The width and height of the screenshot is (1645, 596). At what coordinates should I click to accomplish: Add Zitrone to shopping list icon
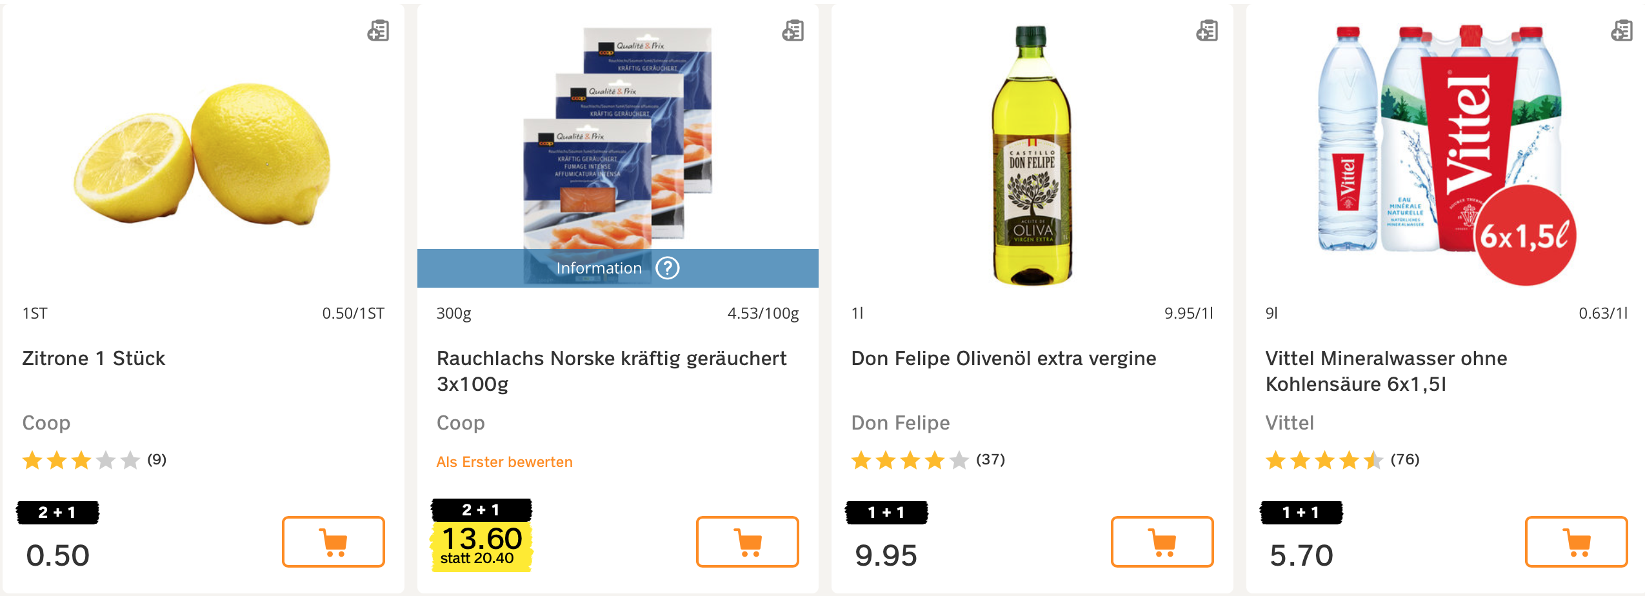[378, 31]
